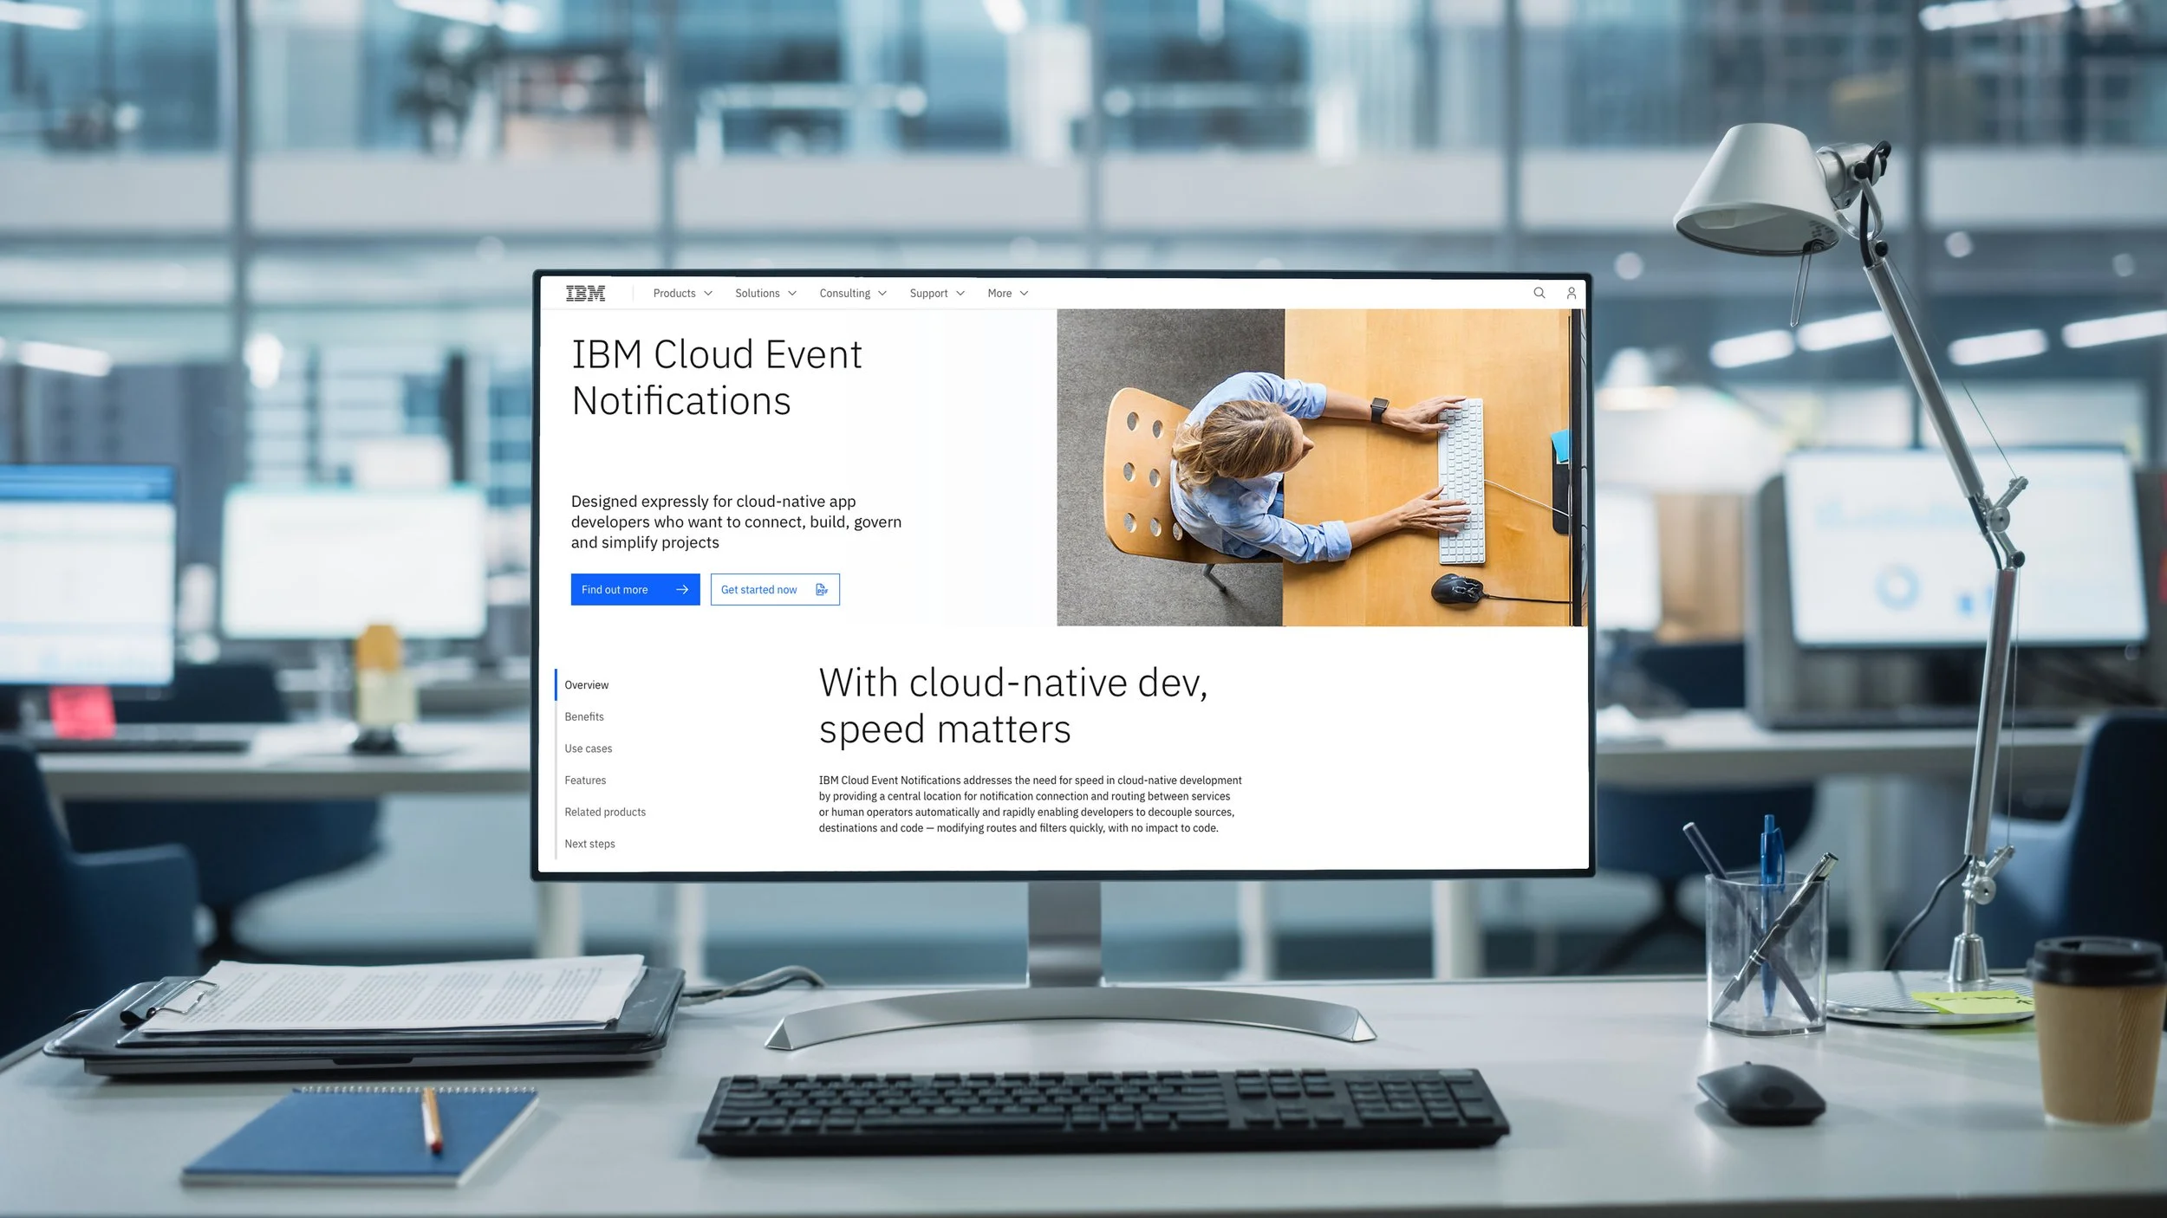Viewport: 2167px width, 1218px height.
Task: Click the IBM logo in the navigation bar
Action: click(587, 293)
